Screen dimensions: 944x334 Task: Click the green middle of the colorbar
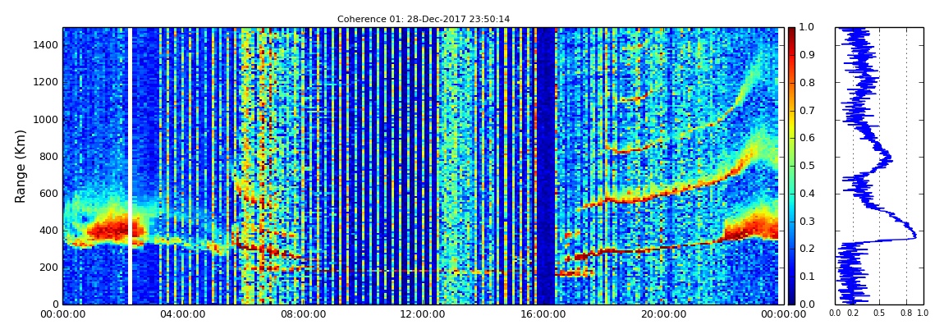coord(791,166)
